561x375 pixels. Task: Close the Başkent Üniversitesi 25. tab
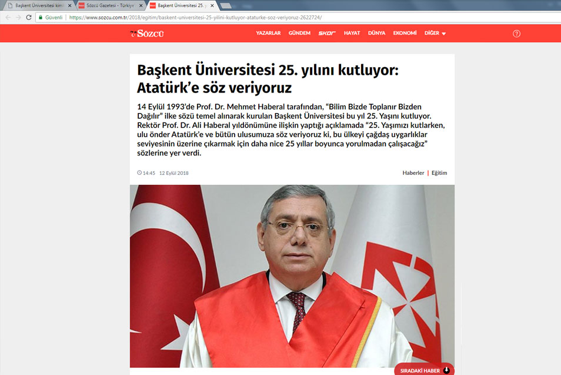coord(212,5)
